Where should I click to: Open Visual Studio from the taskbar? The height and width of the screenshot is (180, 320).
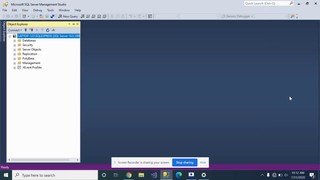point(154,175)
